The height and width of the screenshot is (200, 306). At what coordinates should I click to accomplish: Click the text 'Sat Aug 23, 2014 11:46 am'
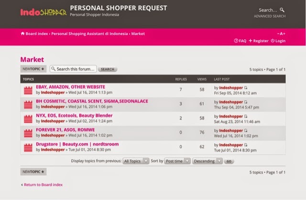tap(237, 122)
